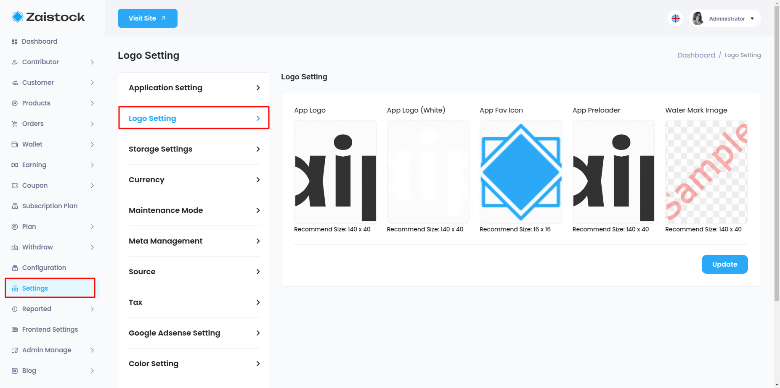The height and width of the screenshot is (388, 780).
Task: Expand the Coupon submenu chevron
Action: (92, 186)
